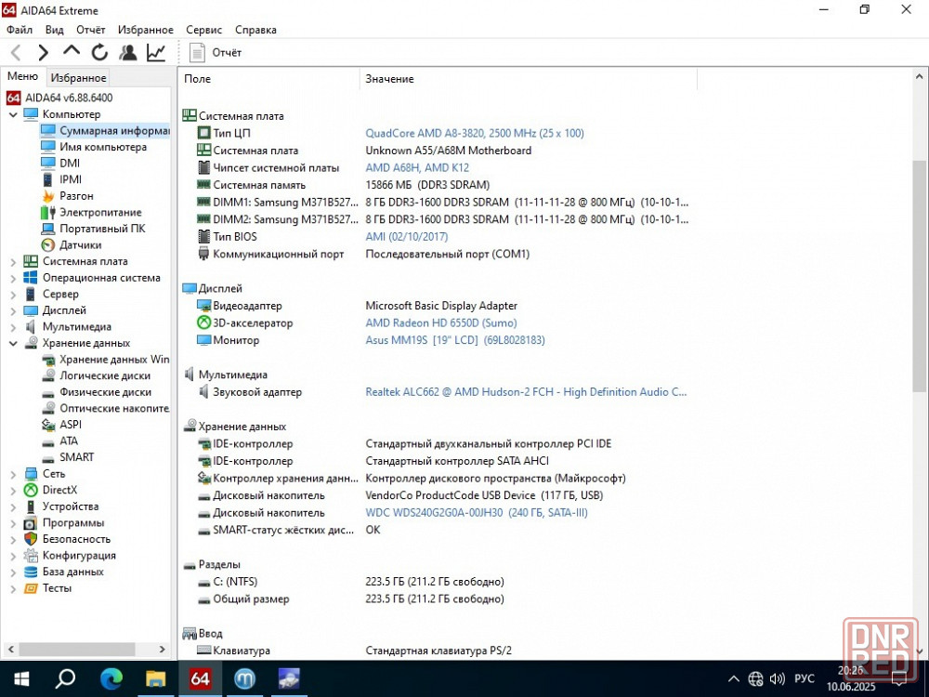Select the ASPI tree icon

coord(48,425)
